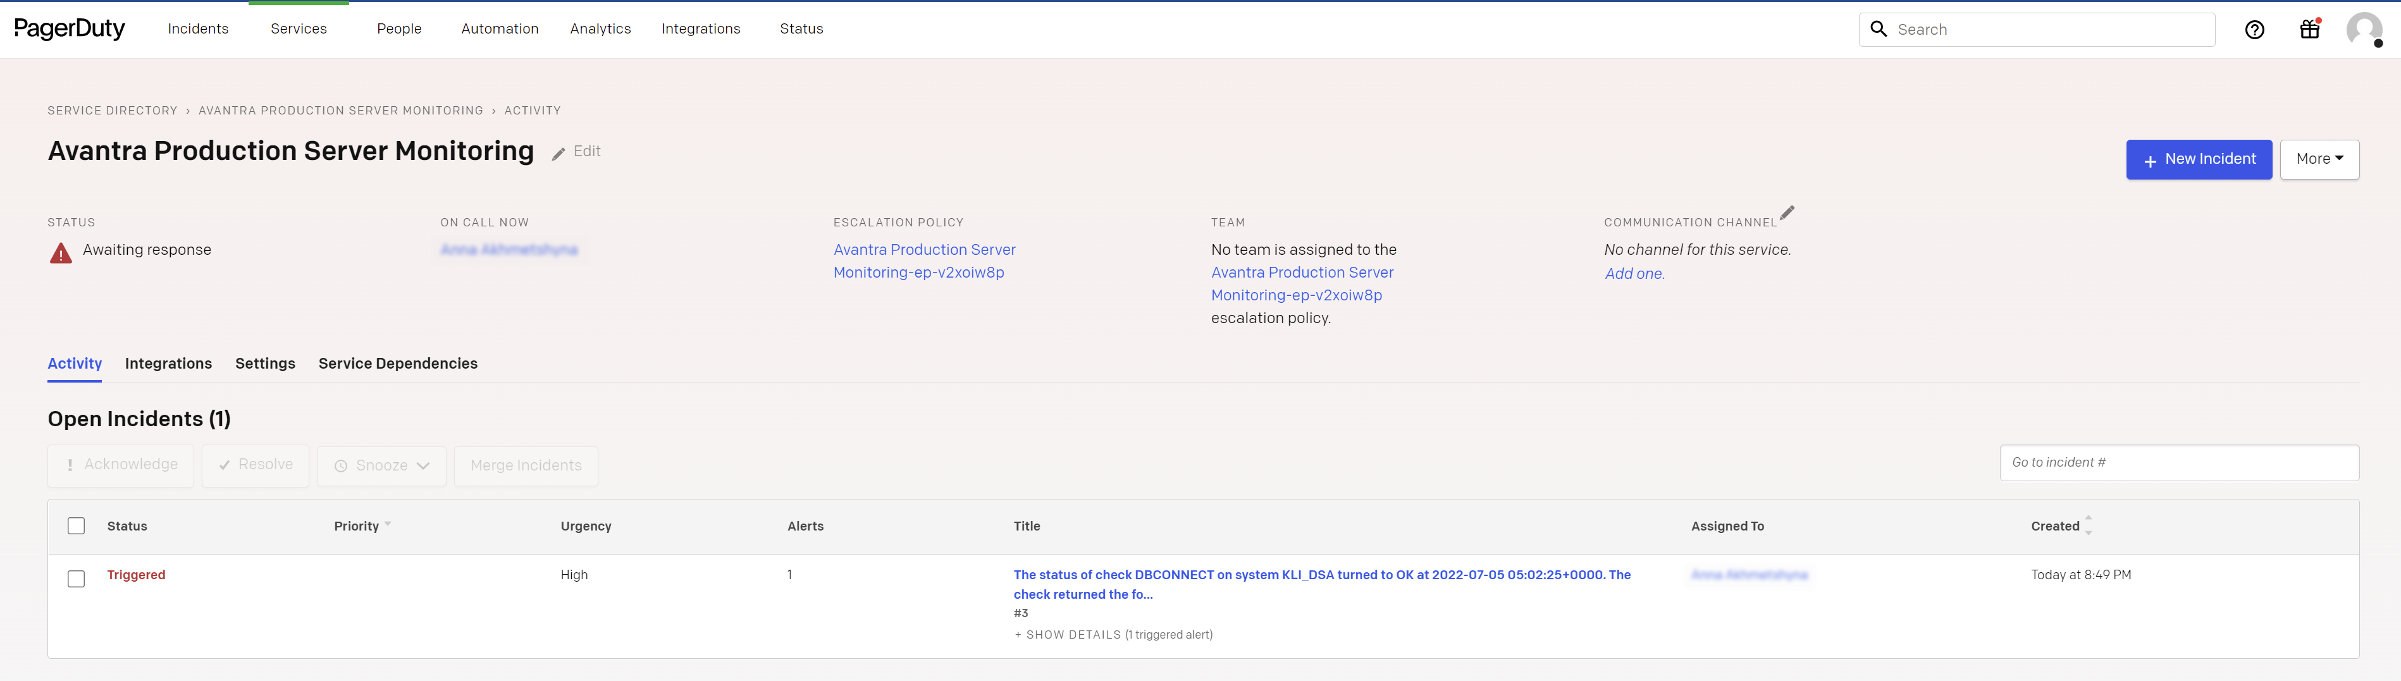Select all incidents with header checkbox
The width and height of the screenshot is (2401, 681).
click(x=77, y=526)
